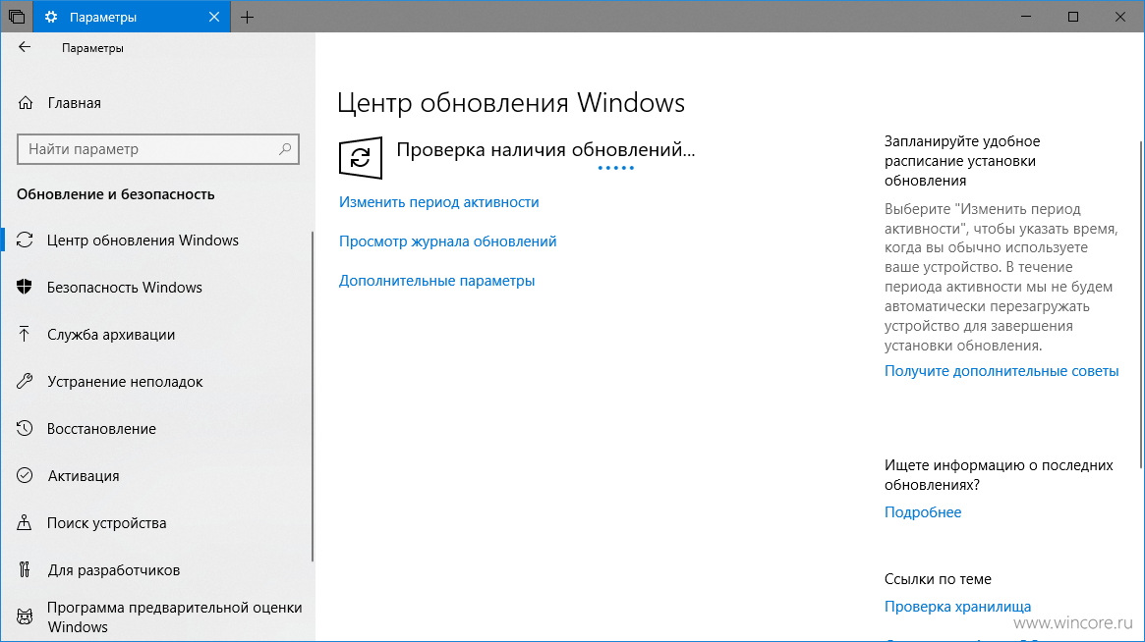
Task: Click the cat-face icon for Программа предварительной оценки
Action: [x=25, y=617]
